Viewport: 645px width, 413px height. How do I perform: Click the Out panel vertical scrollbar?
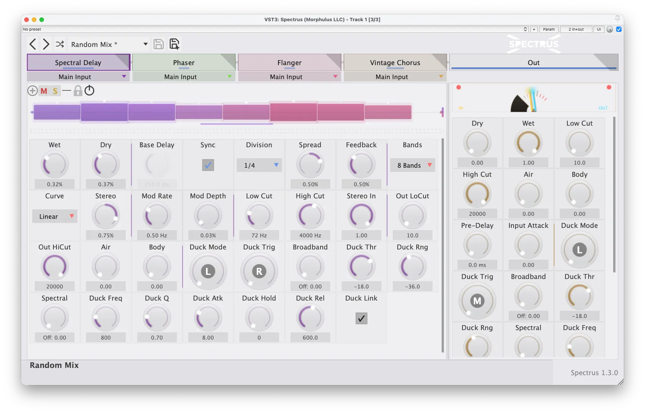point(614,195)
